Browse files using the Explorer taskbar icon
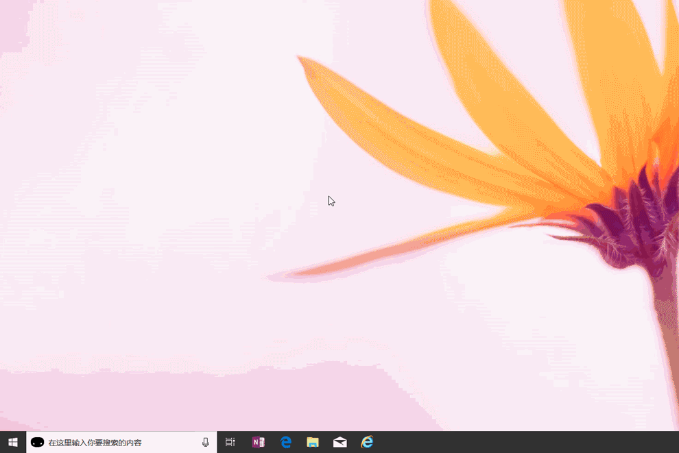This screenshot has width=679, height=453. [312, 442]
